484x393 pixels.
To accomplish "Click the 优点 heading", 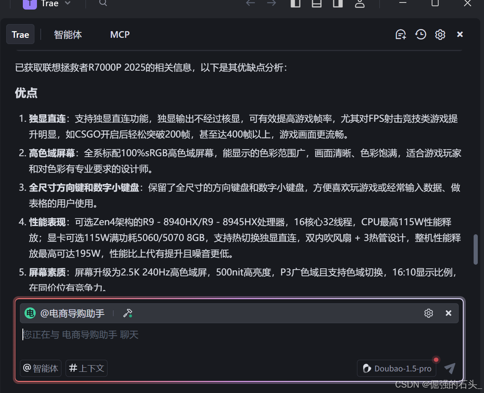I will click(x=26, y=93).
